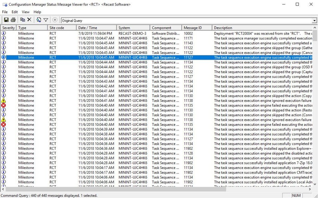
Task: Sort messages by the Severity column
Action: pos(8,27)
